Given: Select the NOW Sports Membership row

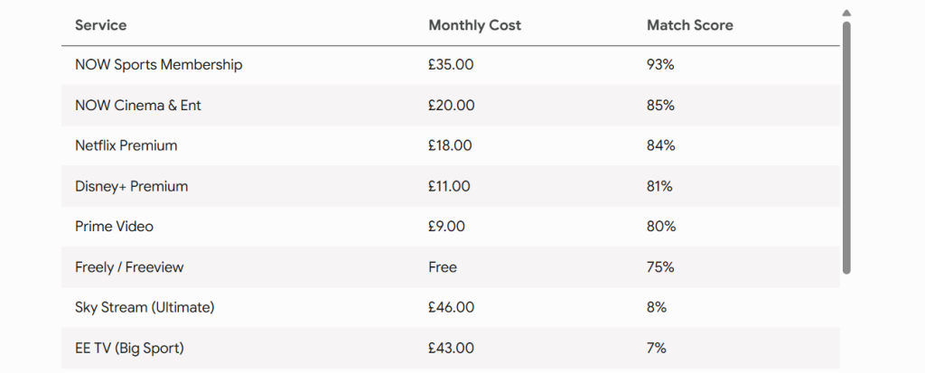Looking at the screenshot, I should (x=451, y=65).
